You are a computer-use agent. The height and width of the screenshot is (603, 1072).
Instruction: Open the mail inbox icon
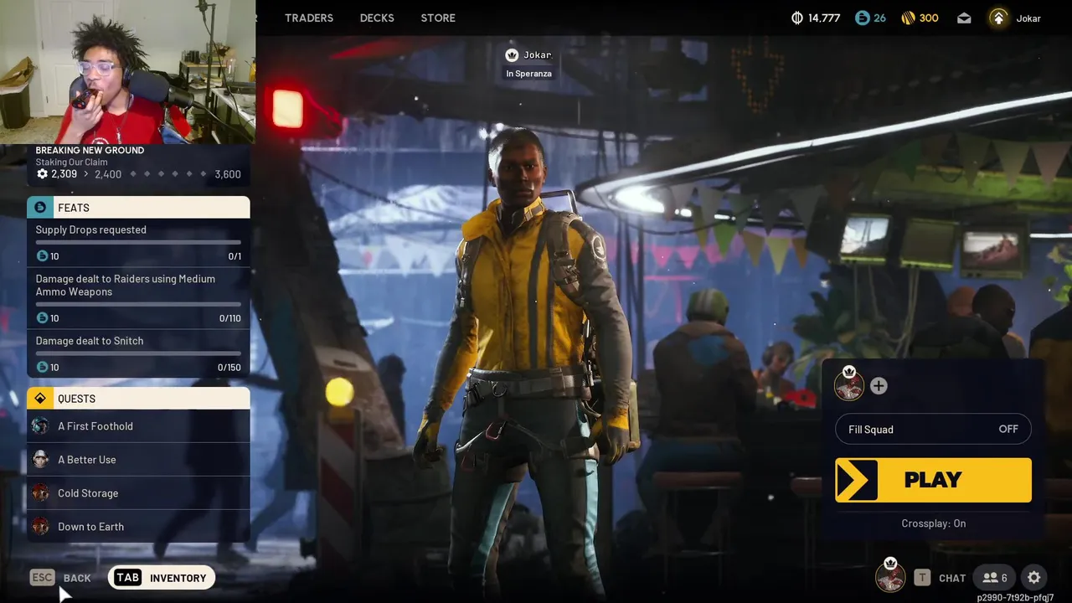[x=964, y=18]
